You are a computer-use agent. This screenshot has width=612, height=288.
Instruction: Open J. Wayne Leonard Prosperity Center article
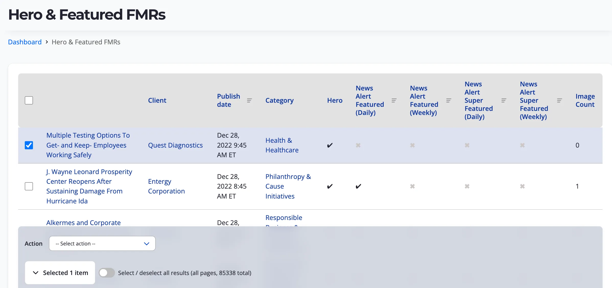pos(89,186)
